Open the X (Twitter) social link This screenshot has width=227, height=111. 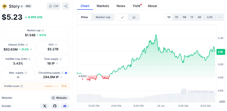click(x=45, y=106)
